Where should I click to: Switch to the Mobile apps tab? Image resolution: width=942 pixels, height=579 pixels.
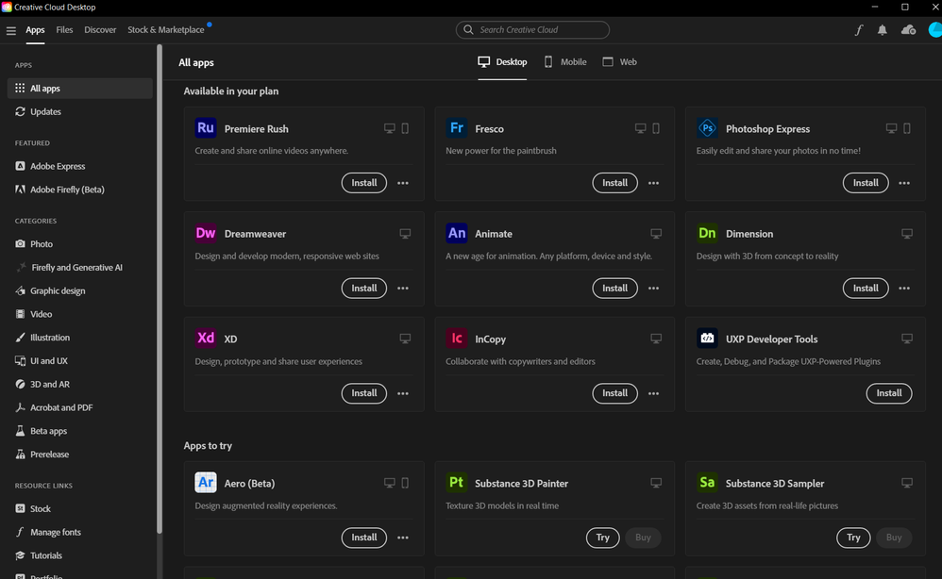pos(564,61)
